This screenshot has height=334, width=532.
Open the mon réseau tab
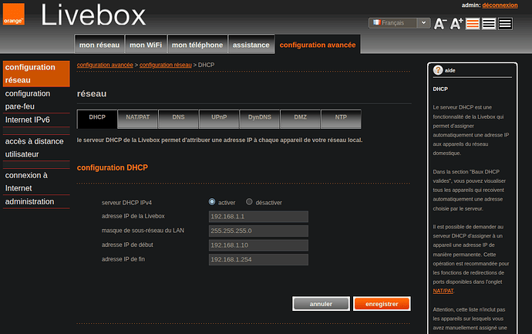[99, 45]
